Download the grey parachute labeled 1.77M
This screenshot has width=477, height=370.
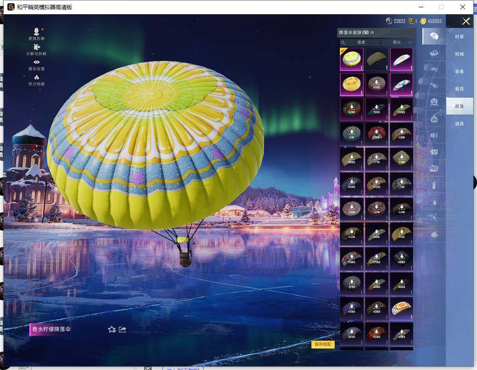(x=376, y=159)
